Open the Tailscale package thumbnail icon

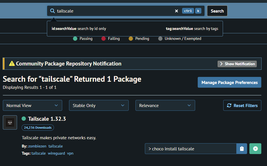click(10, 122)
